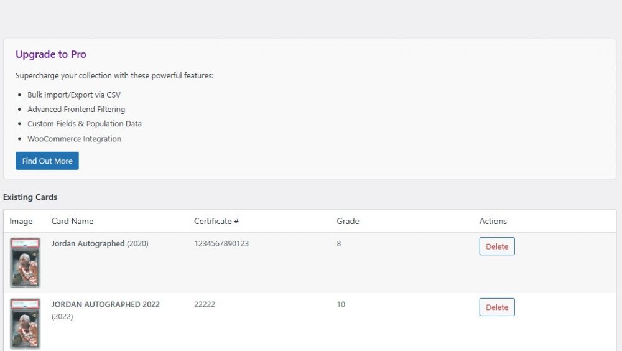622x351 pixels.
Task: Delete the Jordan Autographed (2020) card
Action: (x=496, y=246)
